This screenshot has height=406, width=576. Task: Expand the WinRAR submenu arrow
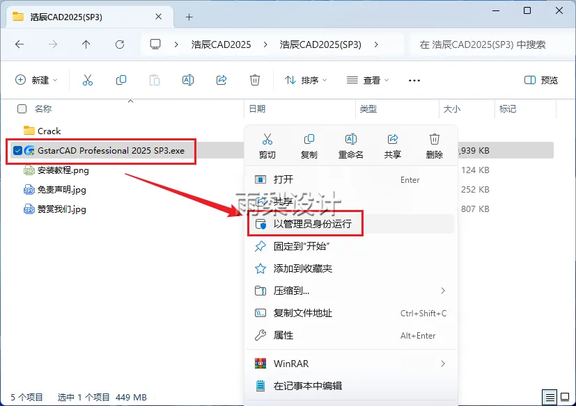click(x=443, y=364)
